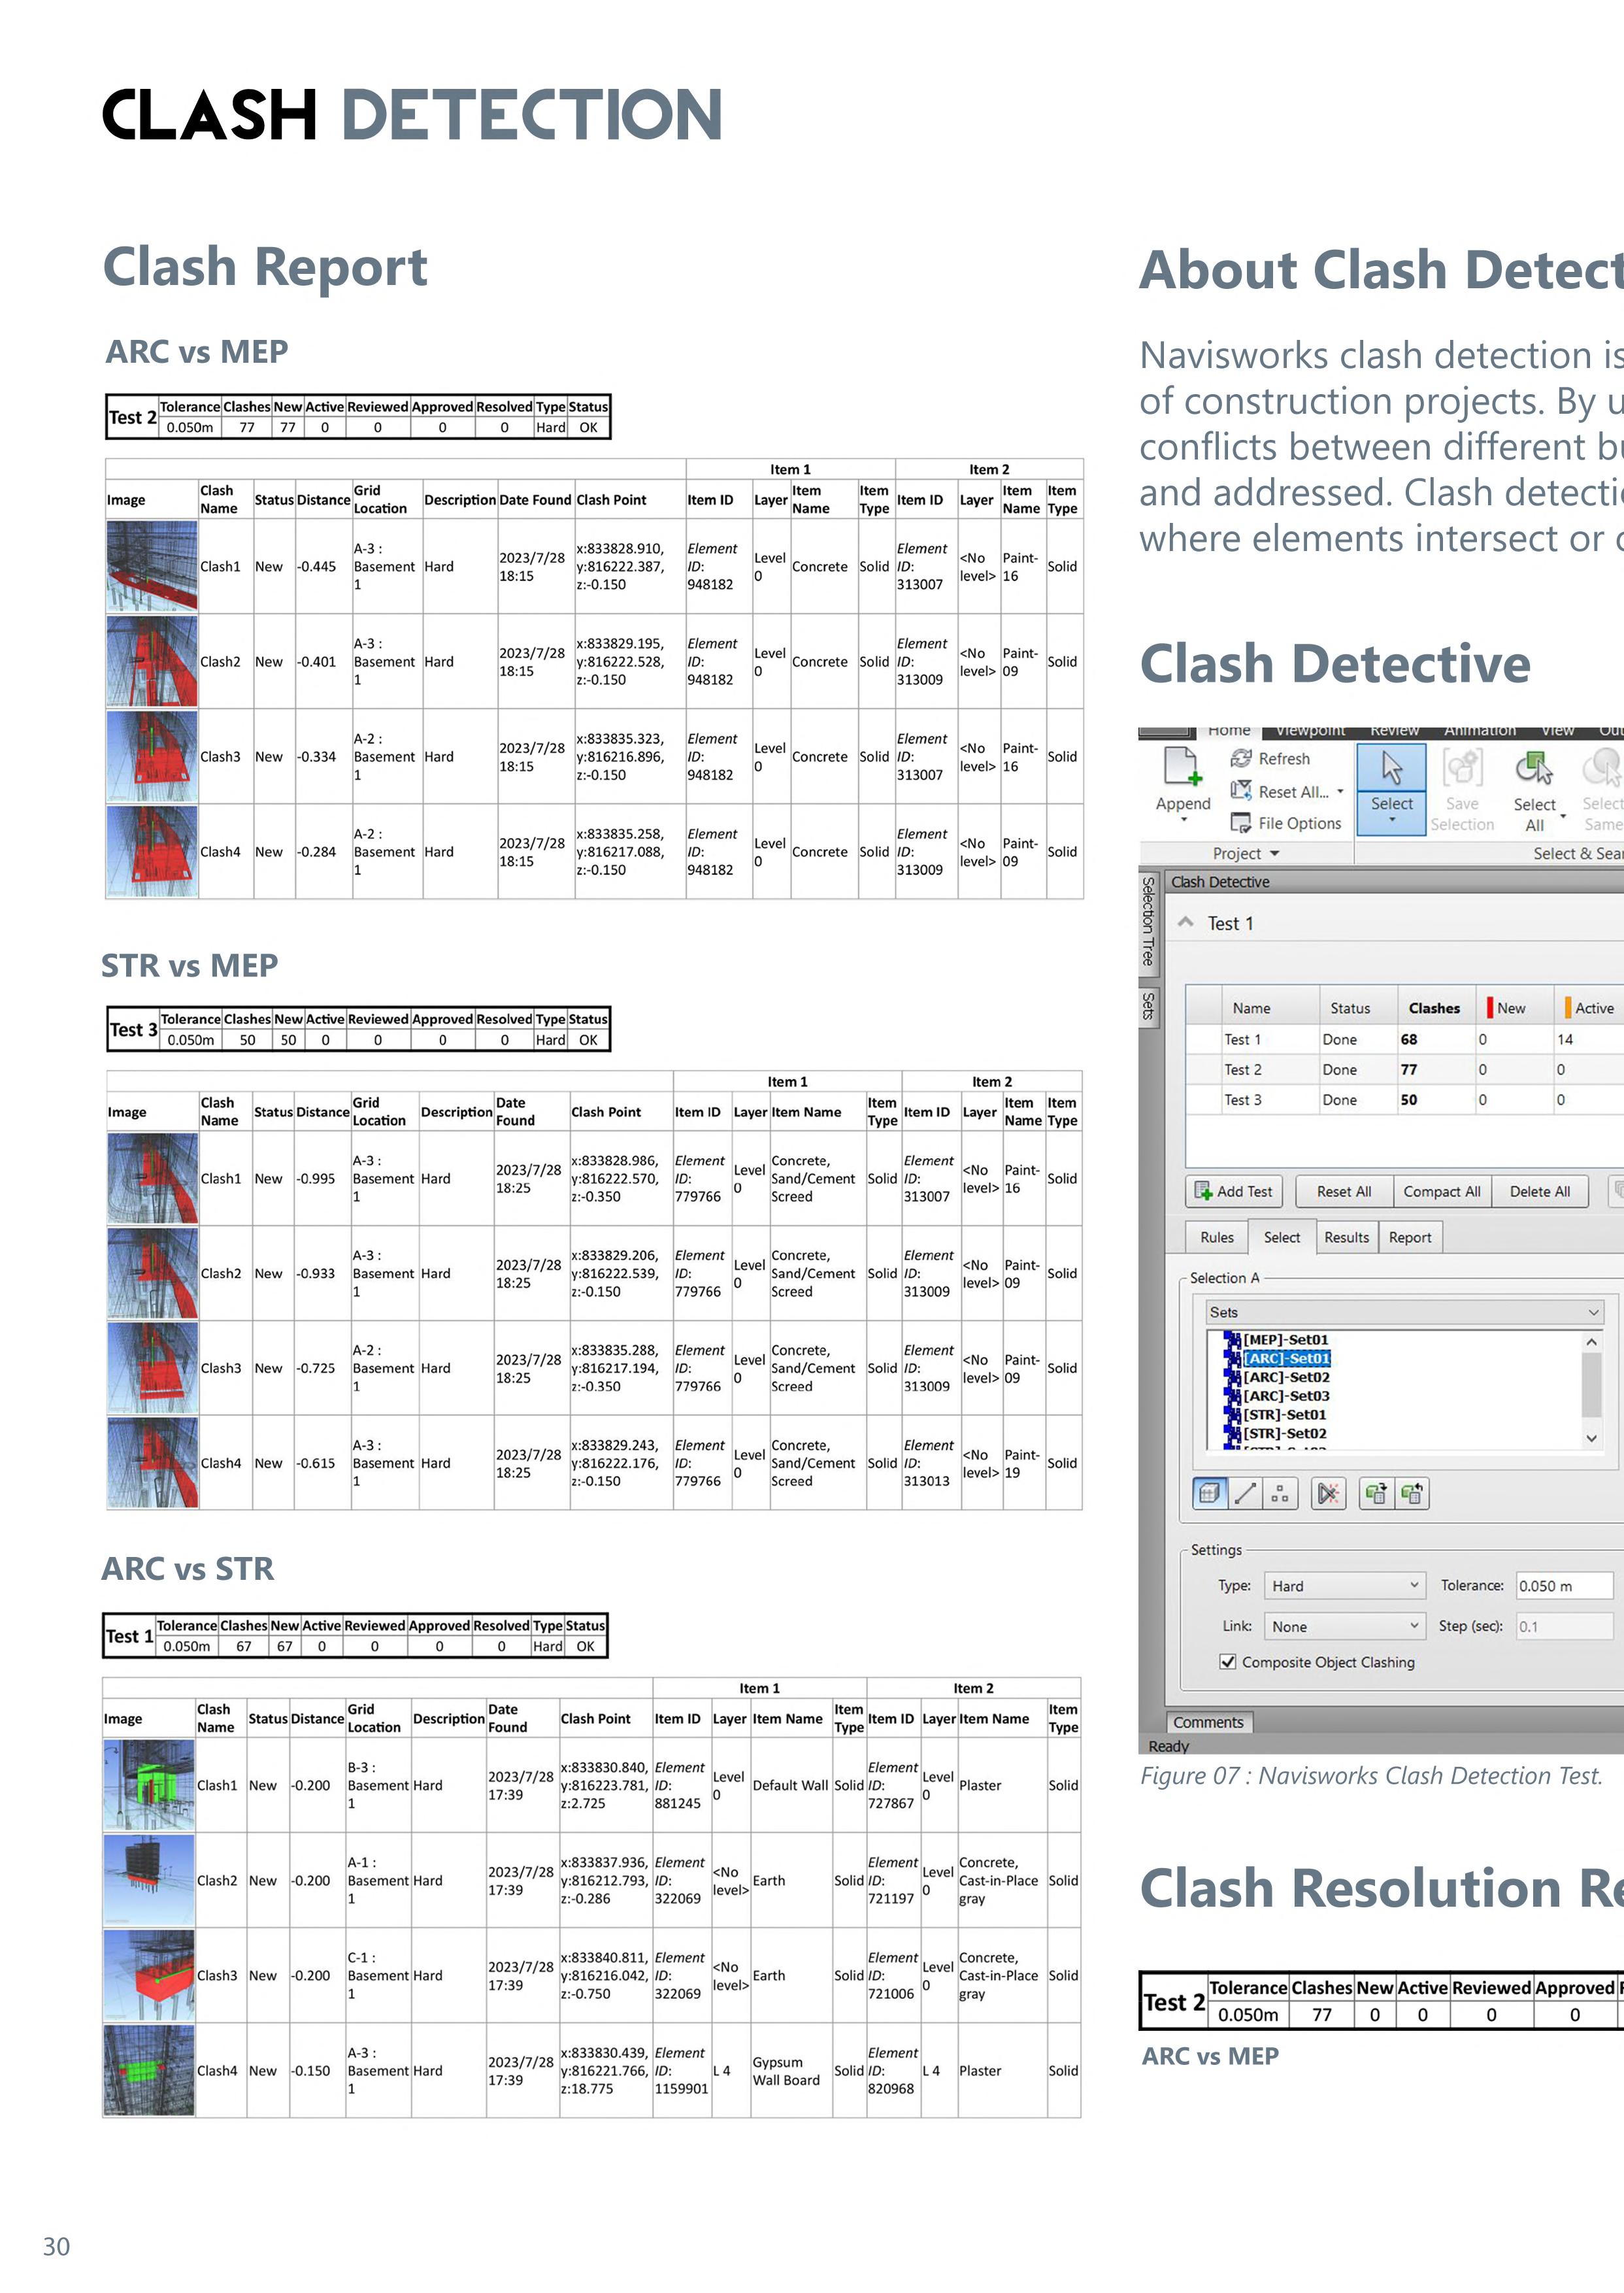Open the Rules tab
This screenshot has height=2293, width=1624.
(x=1216, y=1237)
